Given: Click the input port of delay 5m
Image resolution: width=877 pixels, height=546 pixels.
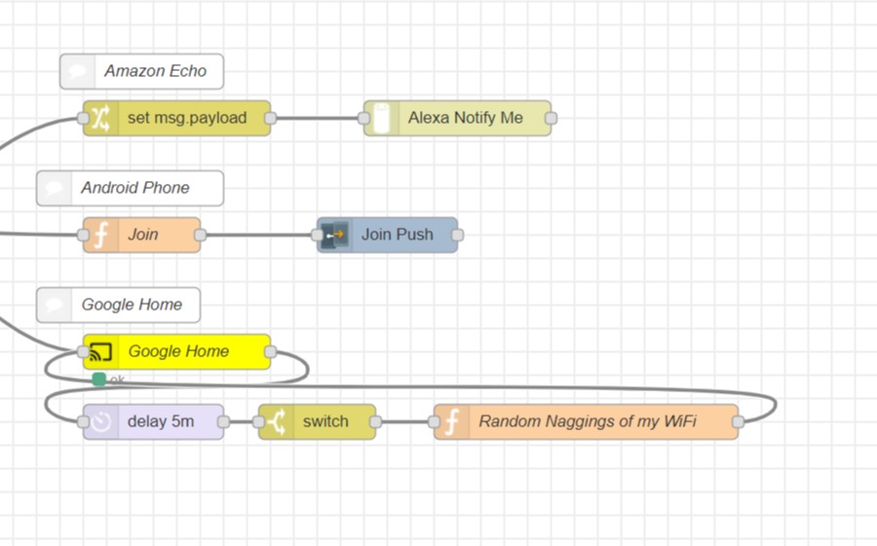Looking at the screenshot, I should [84, 422].
